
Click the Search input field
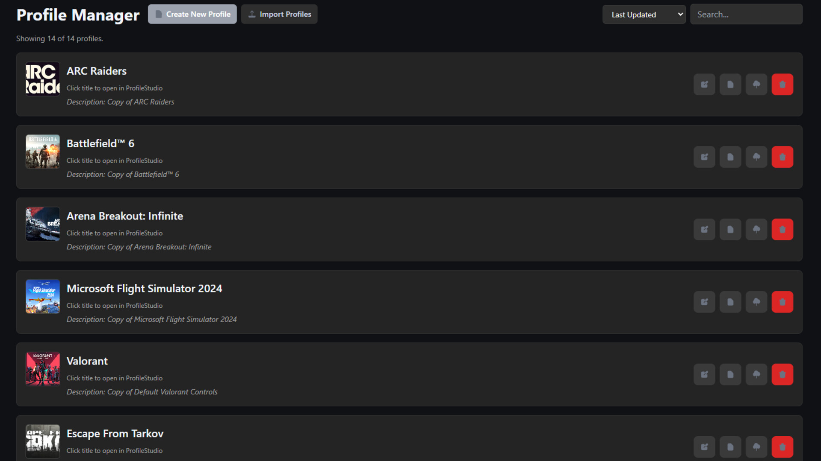[x=746, y=14]
